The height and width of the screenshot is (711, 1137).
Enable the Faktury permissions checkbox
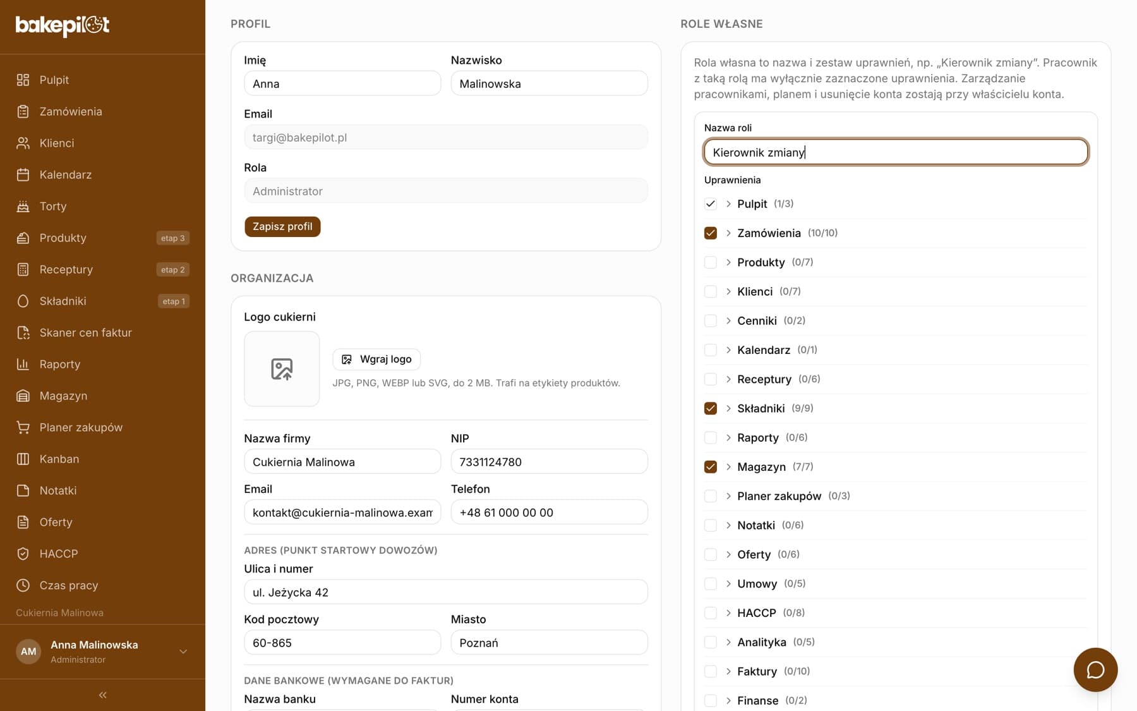click(x=711, y=671)
